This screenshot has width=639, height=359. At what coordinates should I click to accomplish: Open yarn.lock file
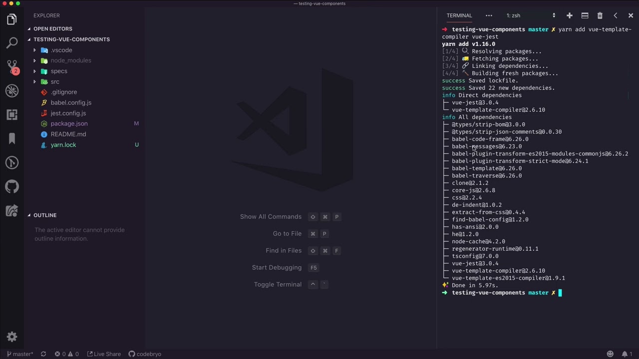63,145
